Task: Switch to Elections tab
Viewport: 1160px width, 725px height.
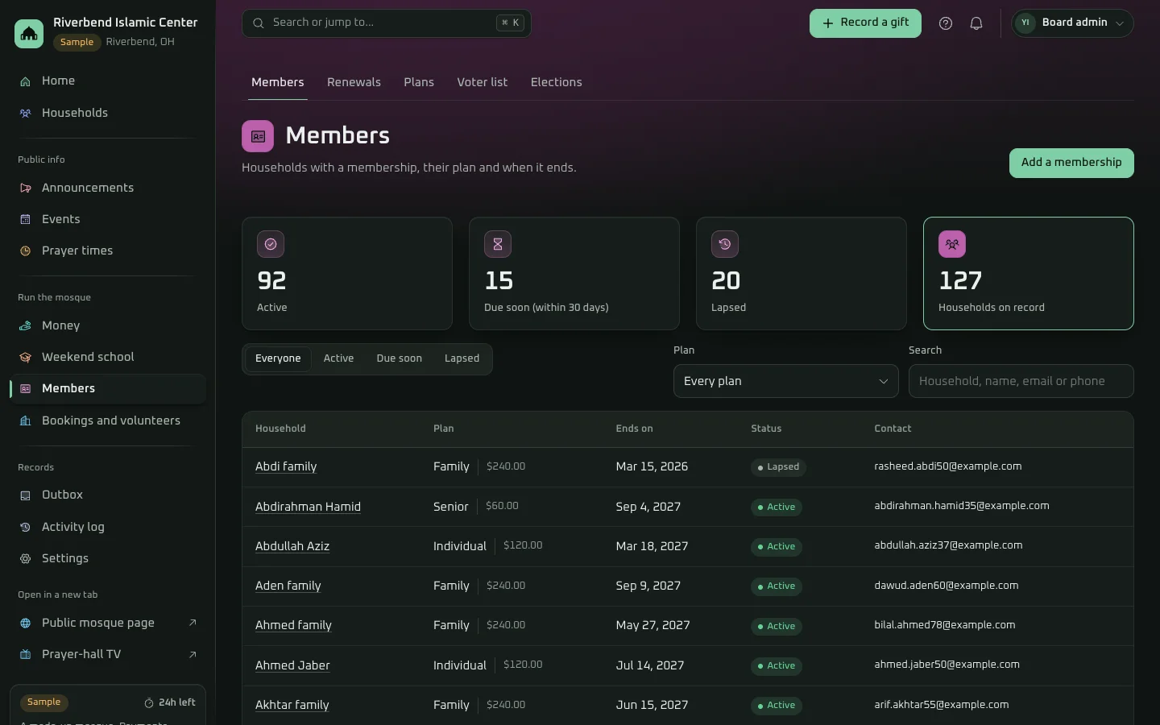Action: pos(556,82)
